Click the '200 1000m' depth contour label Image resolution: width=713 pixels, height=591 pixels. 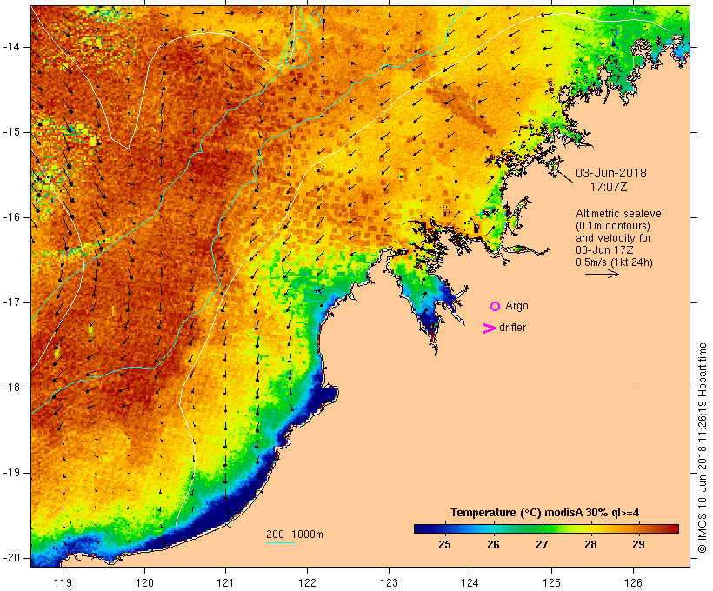tap(295, 535)
